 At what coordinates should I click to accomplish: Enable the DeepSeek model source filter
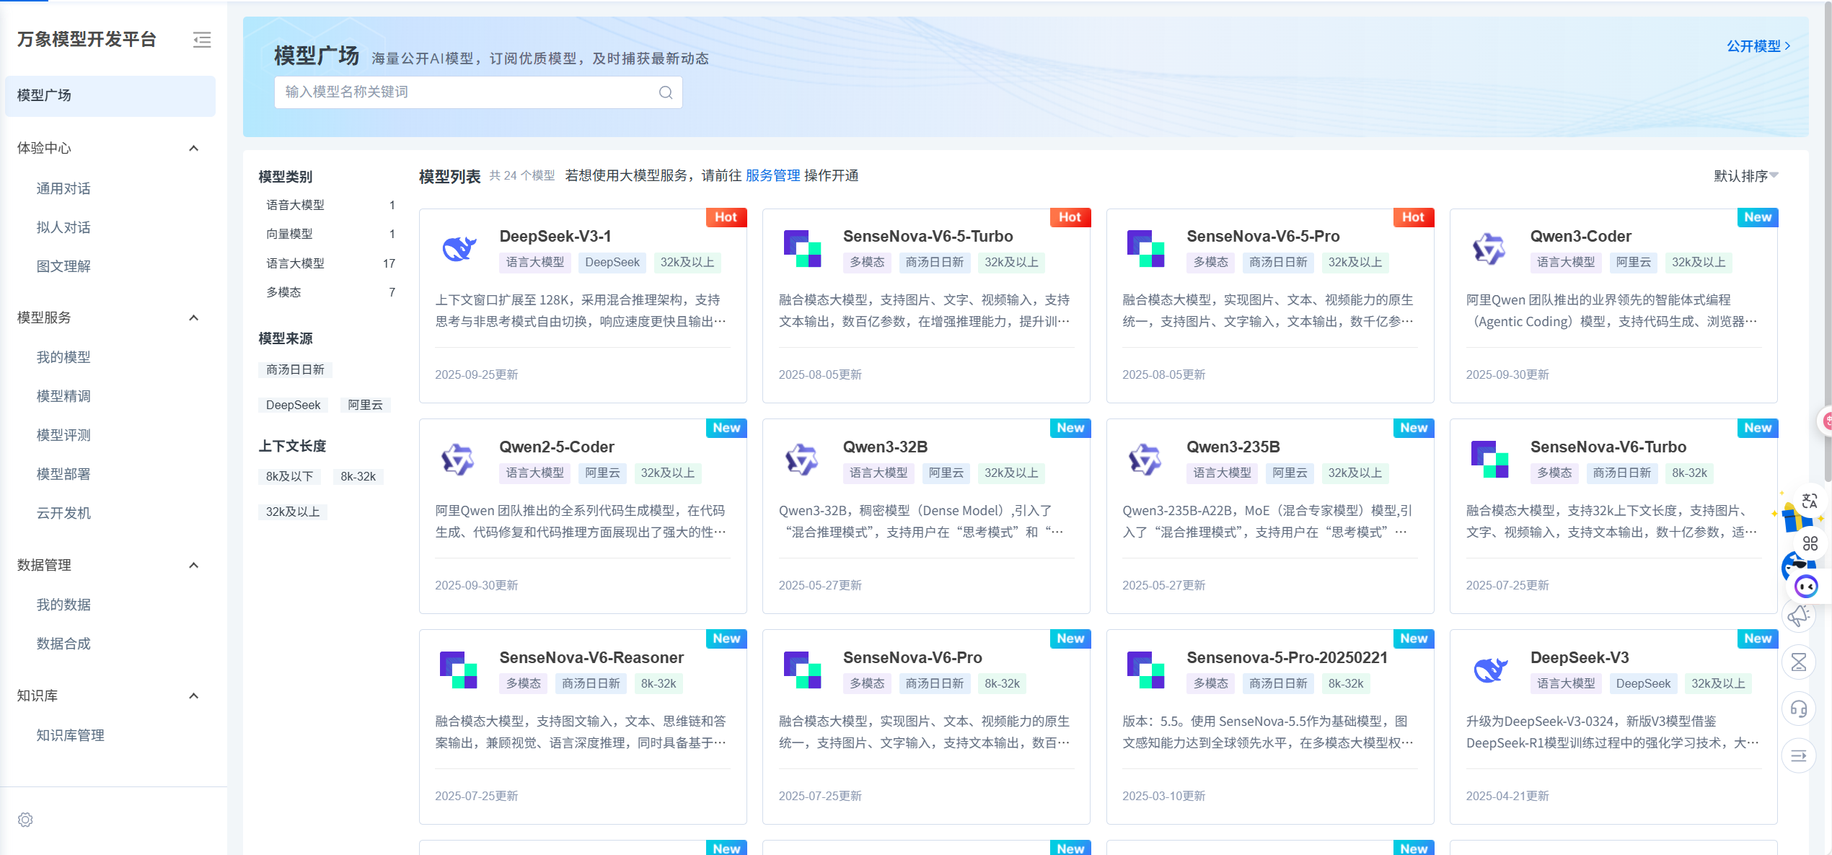(x=293, y=405)
